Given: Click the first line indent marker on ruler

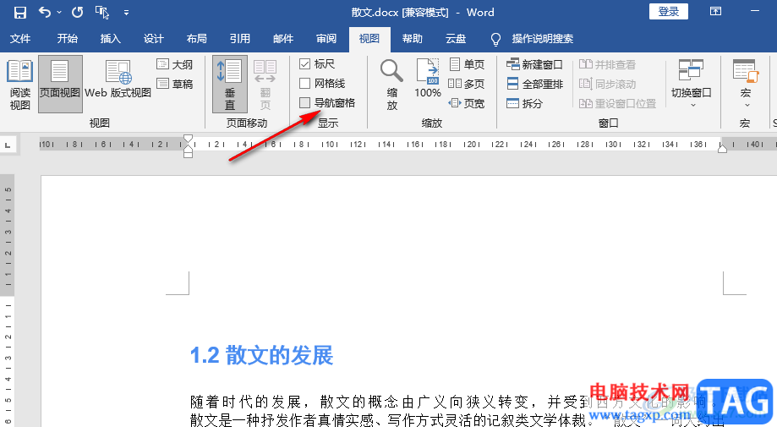Looking at the screenshot, I should coord(188,140).
